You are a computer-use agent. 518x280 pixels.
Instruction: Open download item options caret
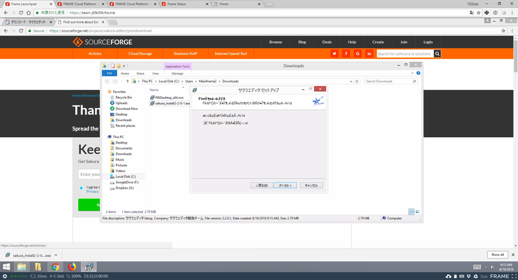(x=56, y=255)
